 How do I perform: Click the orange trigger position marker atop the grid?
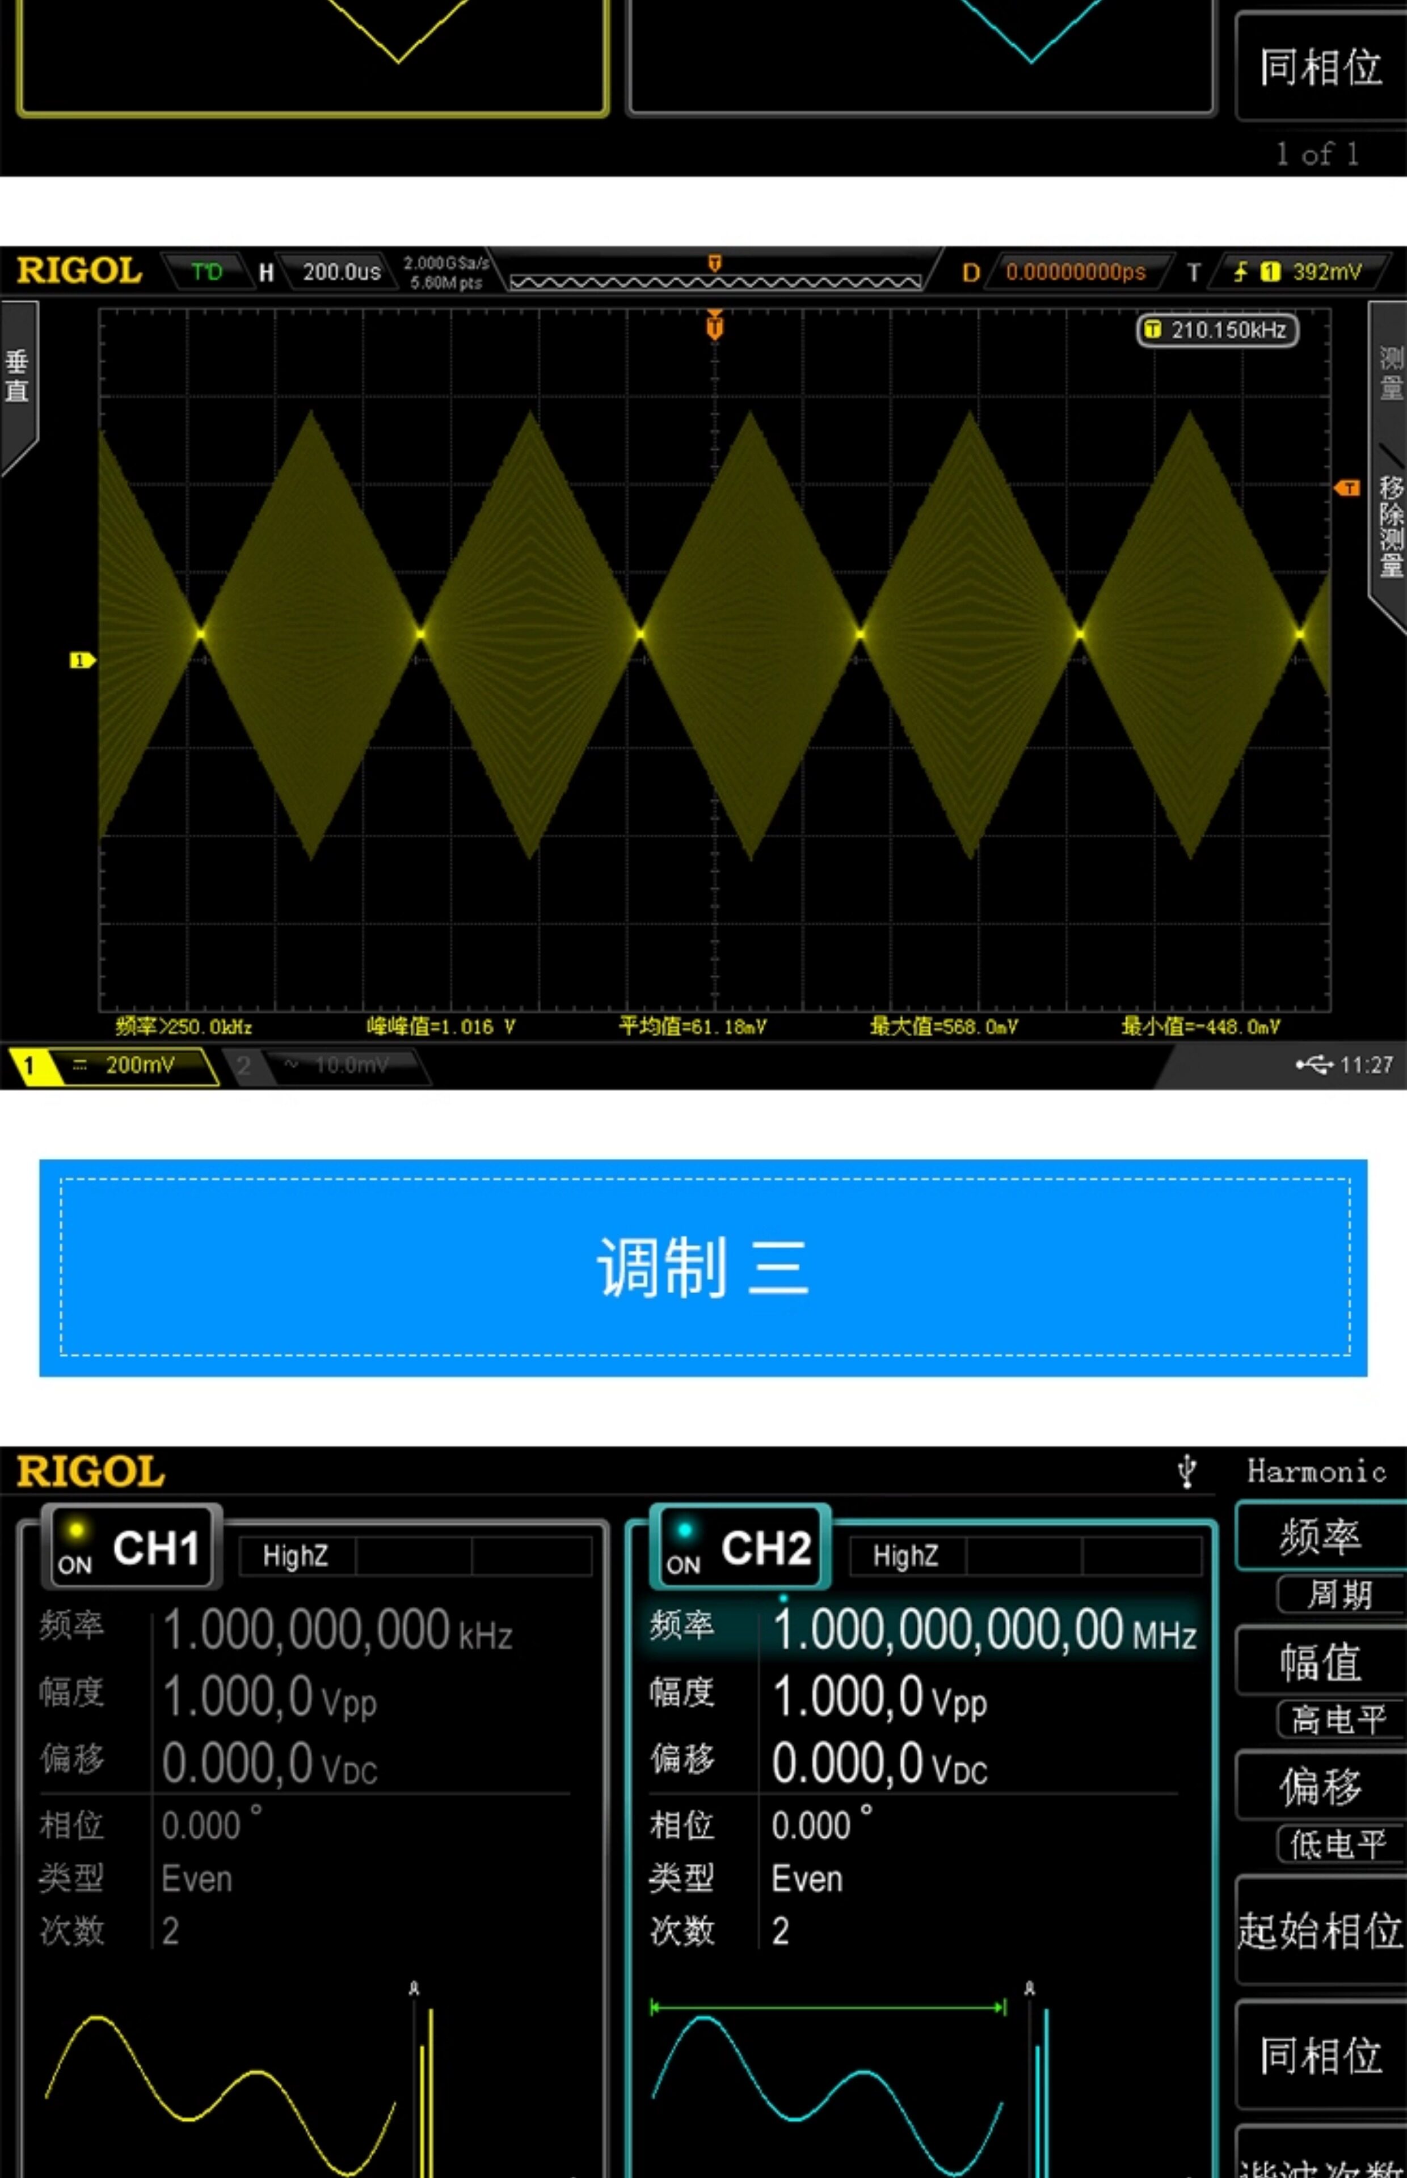tap(714, 325)
